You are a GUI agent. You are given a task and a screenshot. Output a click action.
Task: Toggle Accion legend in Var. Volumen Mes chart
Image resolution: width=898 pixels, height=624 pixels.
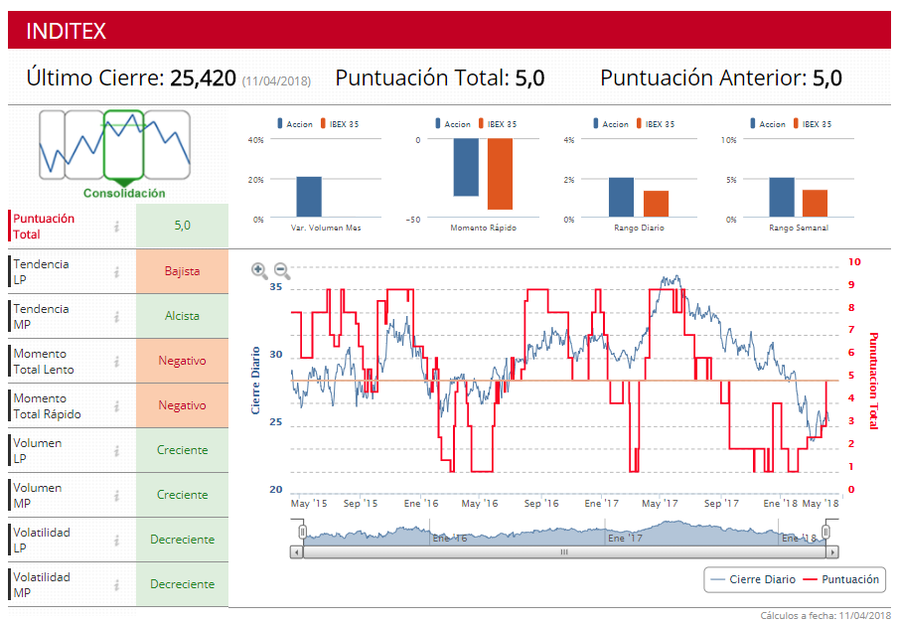point(295,124)
